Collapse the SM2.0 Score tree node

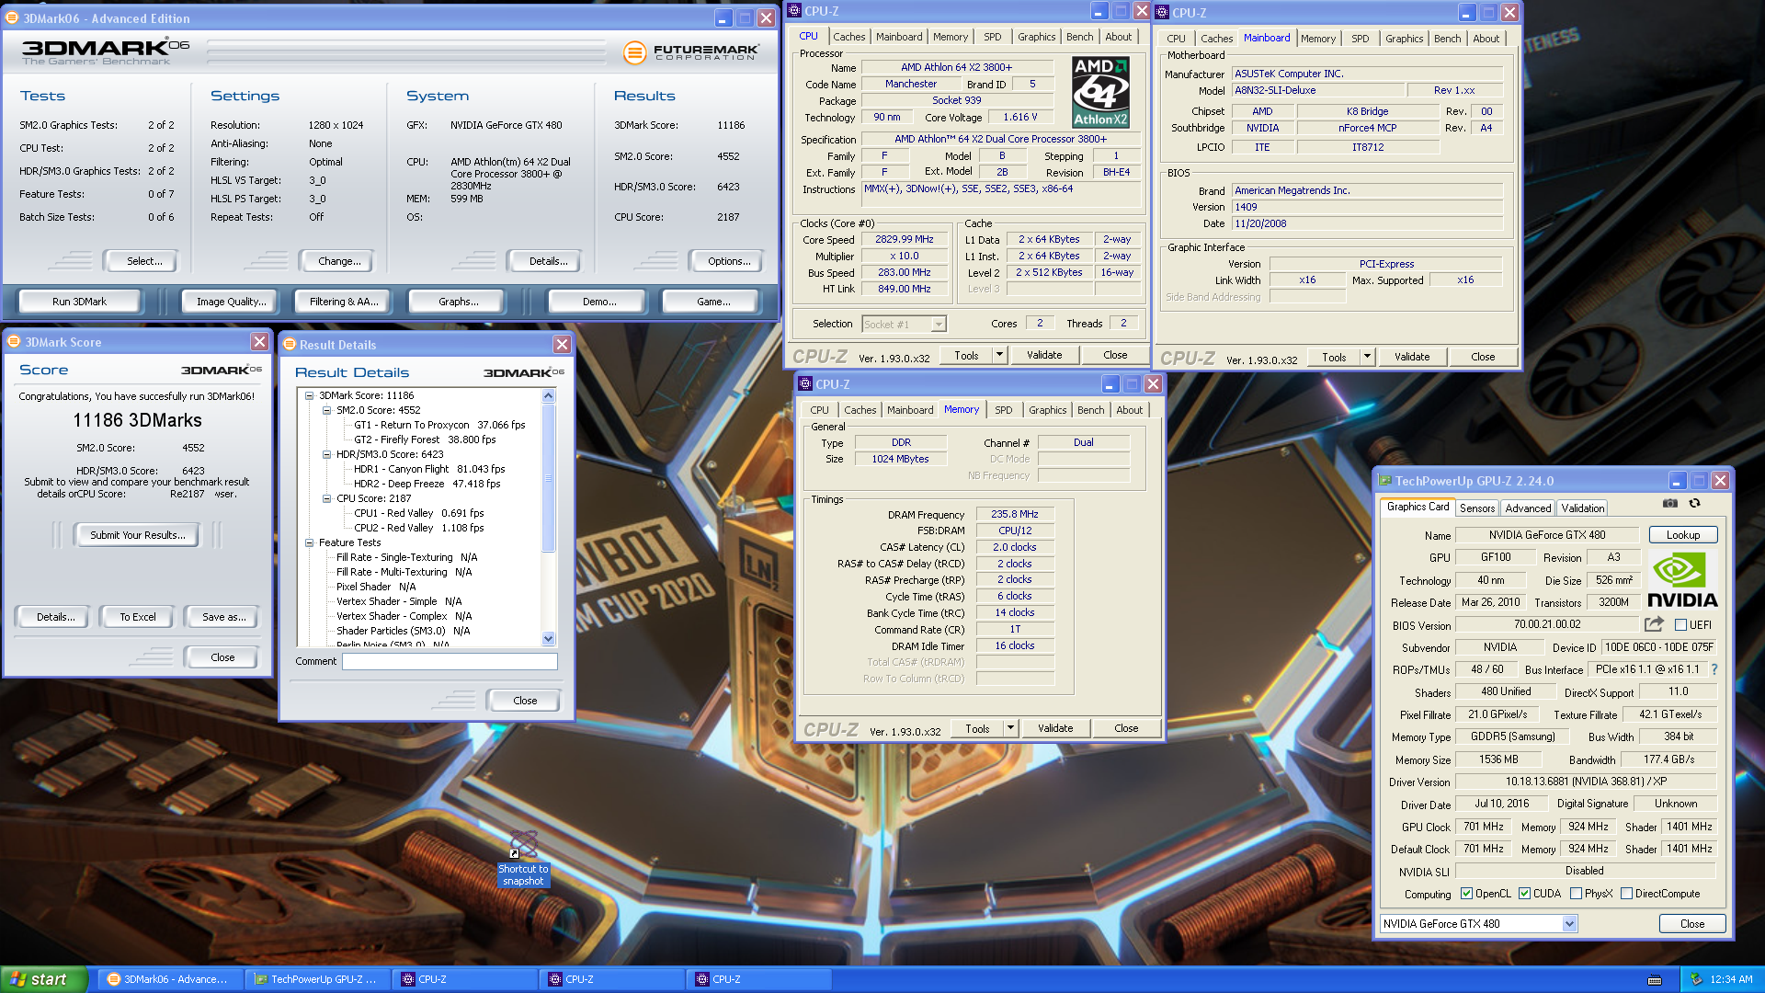[x=326, y=410]
